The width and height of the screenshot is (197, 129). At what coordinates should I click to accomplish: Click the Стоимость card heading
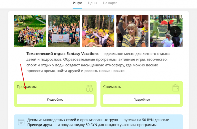pyautogui.click(x=112, y=87)
